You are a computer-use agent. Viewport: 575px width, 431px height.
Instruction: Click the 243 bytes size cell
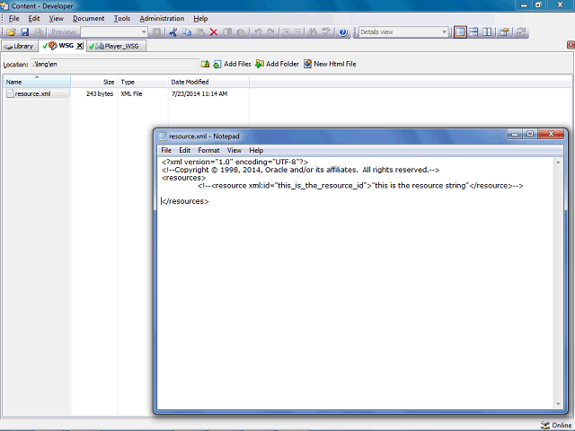[100, 93]
